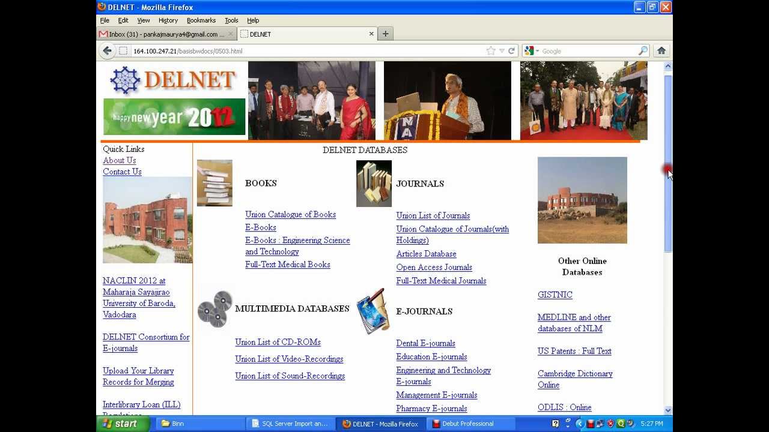
Task: Click the Multimedia Databases CD icon
Action: pos(214,310)
